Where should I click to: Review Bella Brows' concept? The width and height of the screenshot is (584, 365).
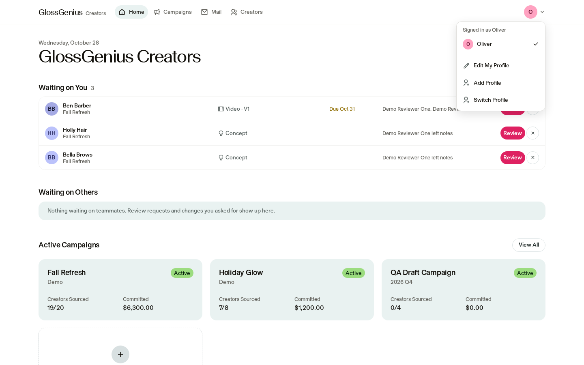point(513,157)
